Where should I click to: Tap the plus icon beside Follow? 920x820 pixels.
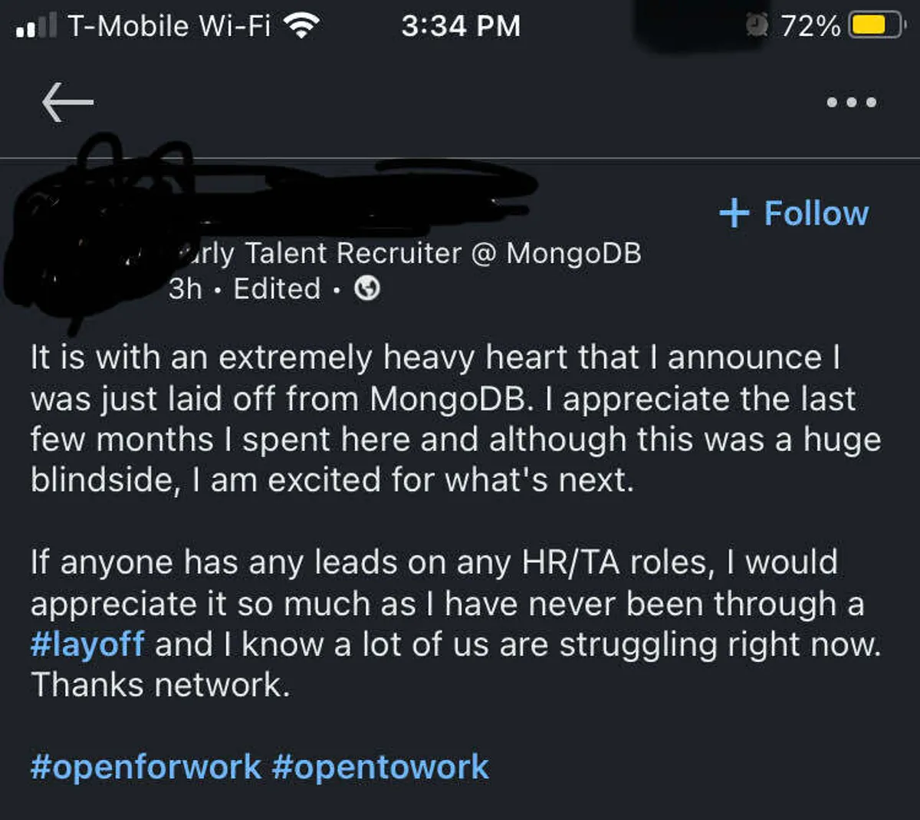734,213
